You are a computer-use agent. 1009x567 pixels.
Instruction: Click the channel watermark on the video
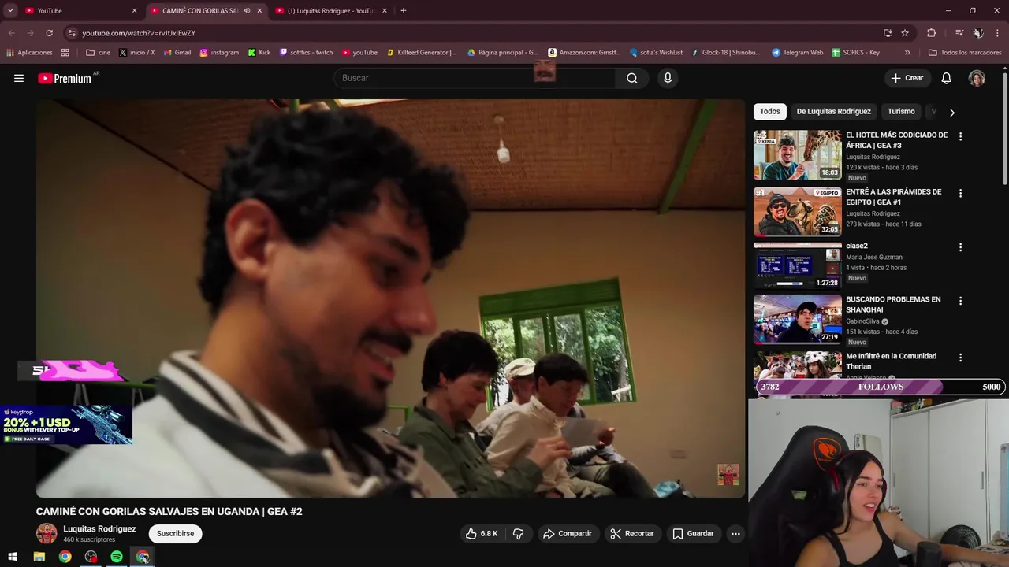pos(728,475)
